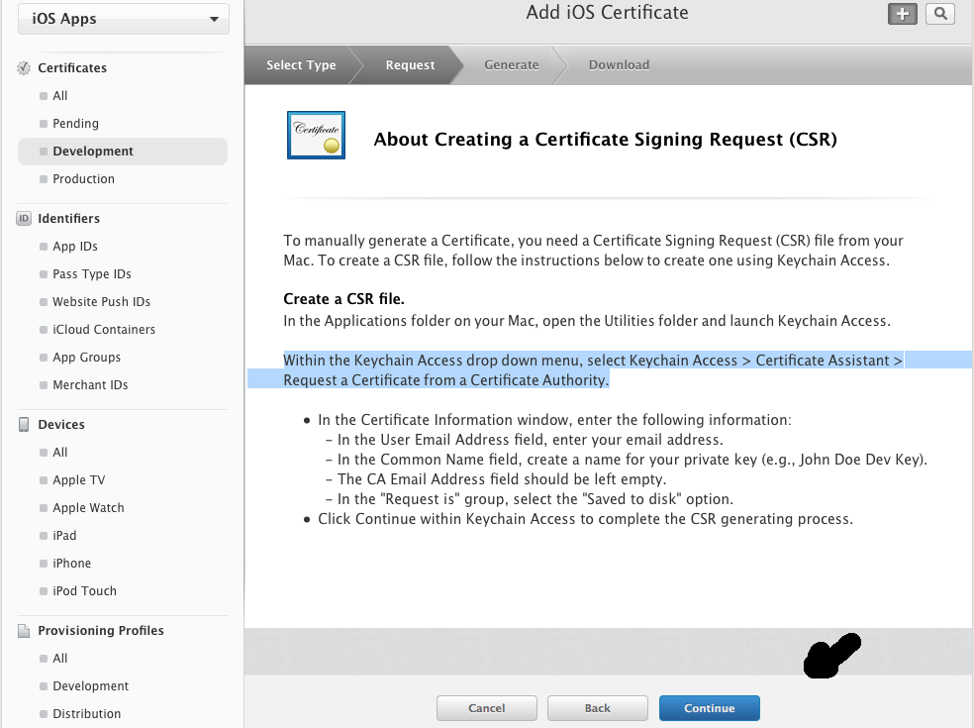The image size is (974, 728).
Task: Open All under Provisioning Profiles
Action: point(60,659)
